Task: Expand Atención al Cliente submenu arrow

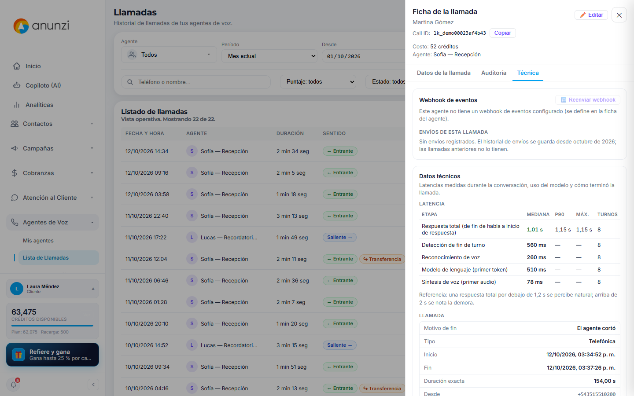Action: click(92, 198)
